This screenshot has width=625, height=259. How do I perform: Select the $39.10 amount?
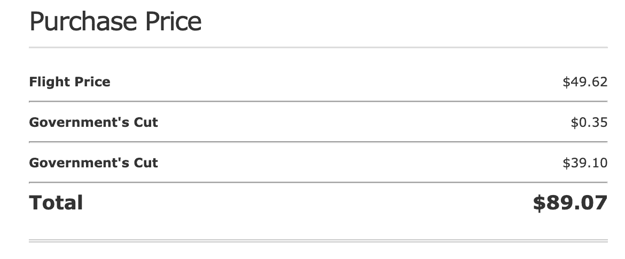585,163
